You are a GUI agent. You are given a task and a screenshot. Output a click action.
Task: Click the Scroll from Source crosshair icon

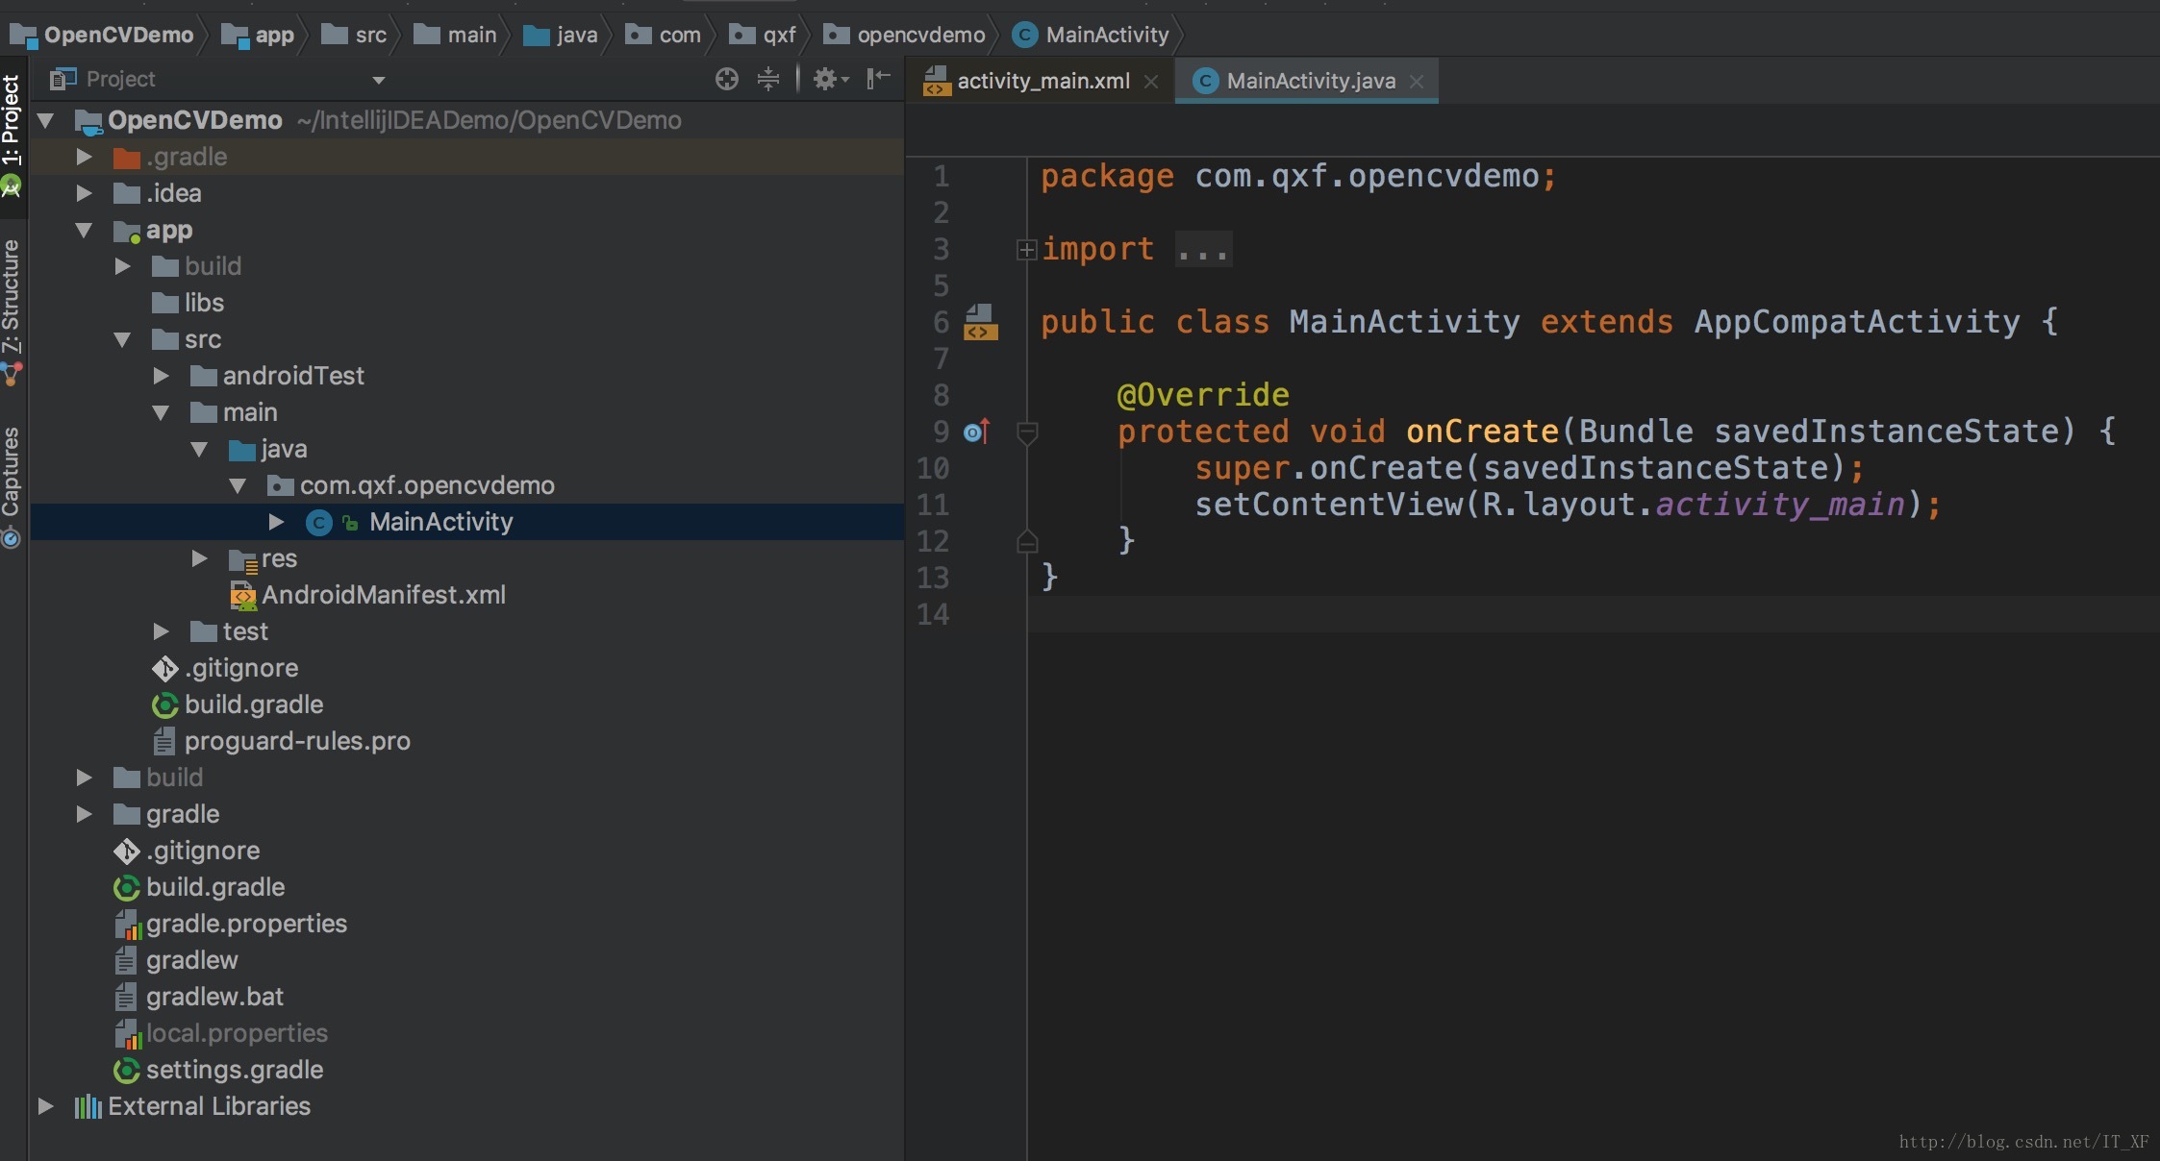tap(727, 79)
